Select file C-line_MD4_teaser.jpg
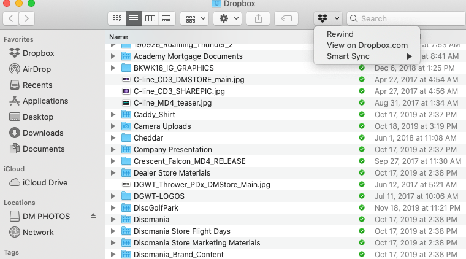The image size is (466, 259). [173, 103]
